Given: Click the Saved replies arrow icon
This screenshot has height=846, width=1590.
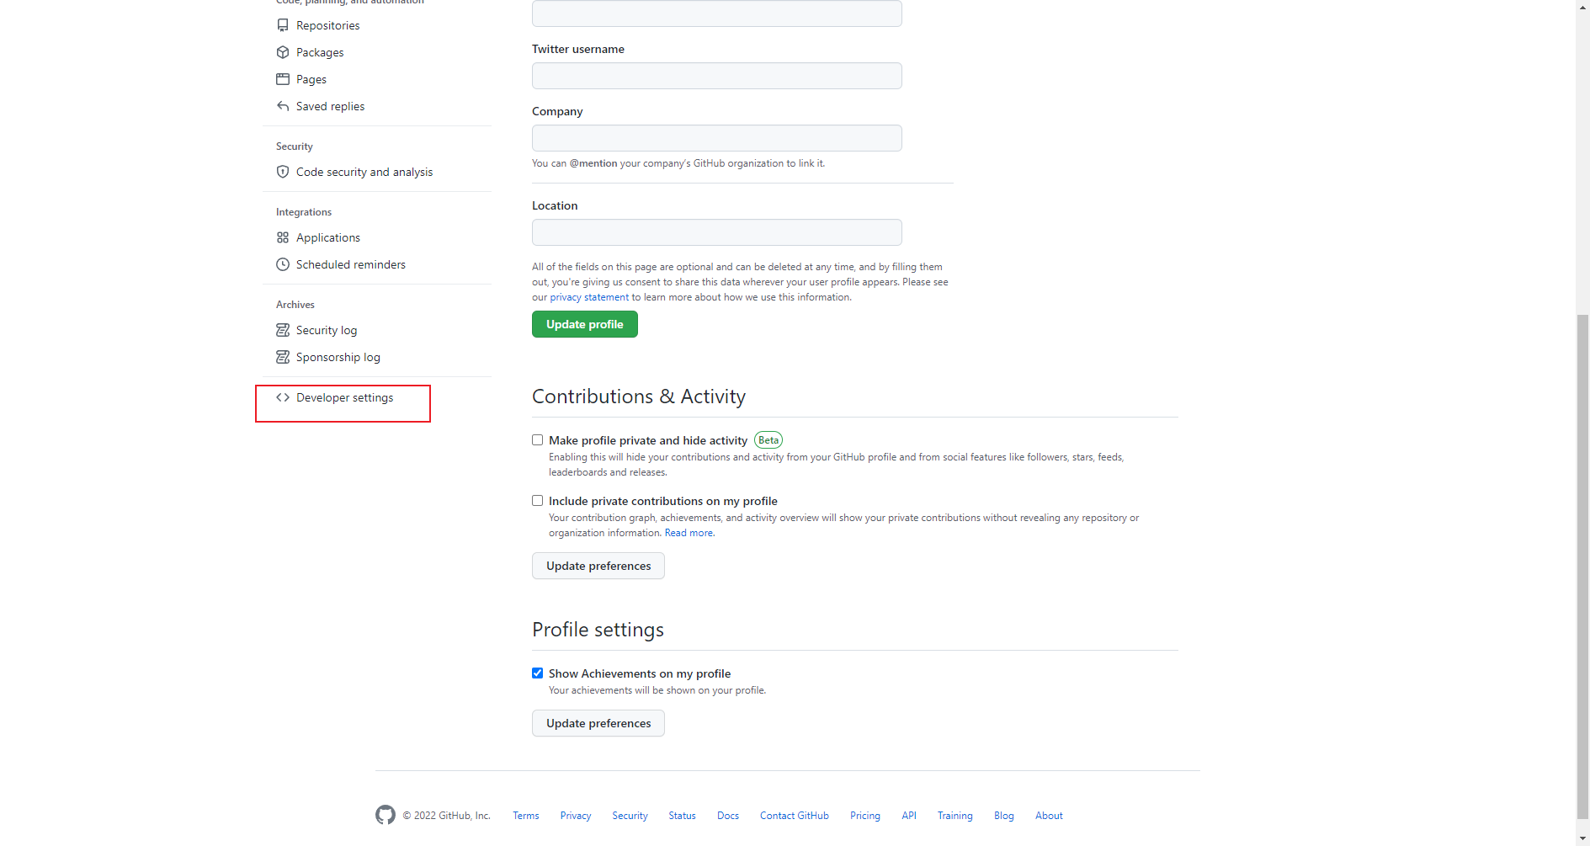Looking at the screenshot, I should tap(283, 106).
